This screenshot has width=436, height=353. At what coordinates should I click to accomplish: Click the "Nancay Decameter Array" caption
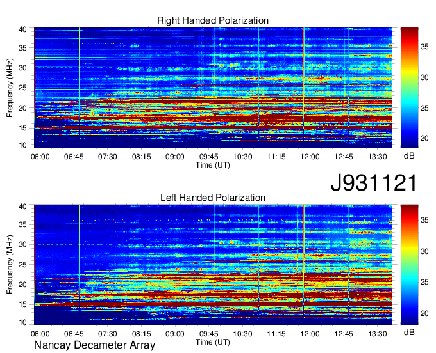[x=94, y=345]
